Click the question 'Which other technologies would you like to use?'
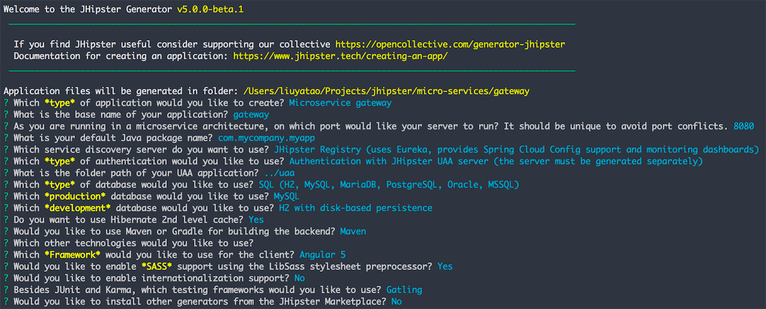Image resolution: width=766 pixels, height=309 pixels. 133,243
